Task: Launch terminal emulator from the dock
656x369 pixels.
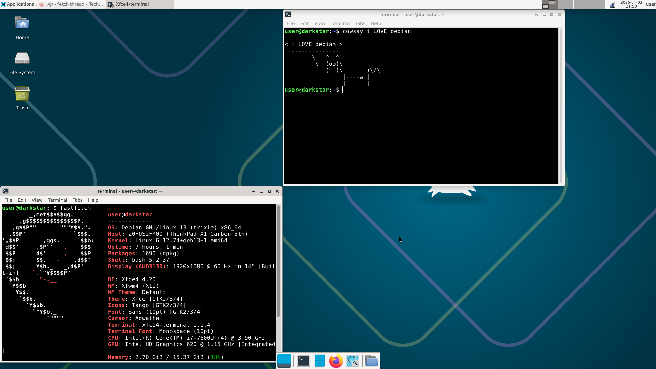Action: 303,361
